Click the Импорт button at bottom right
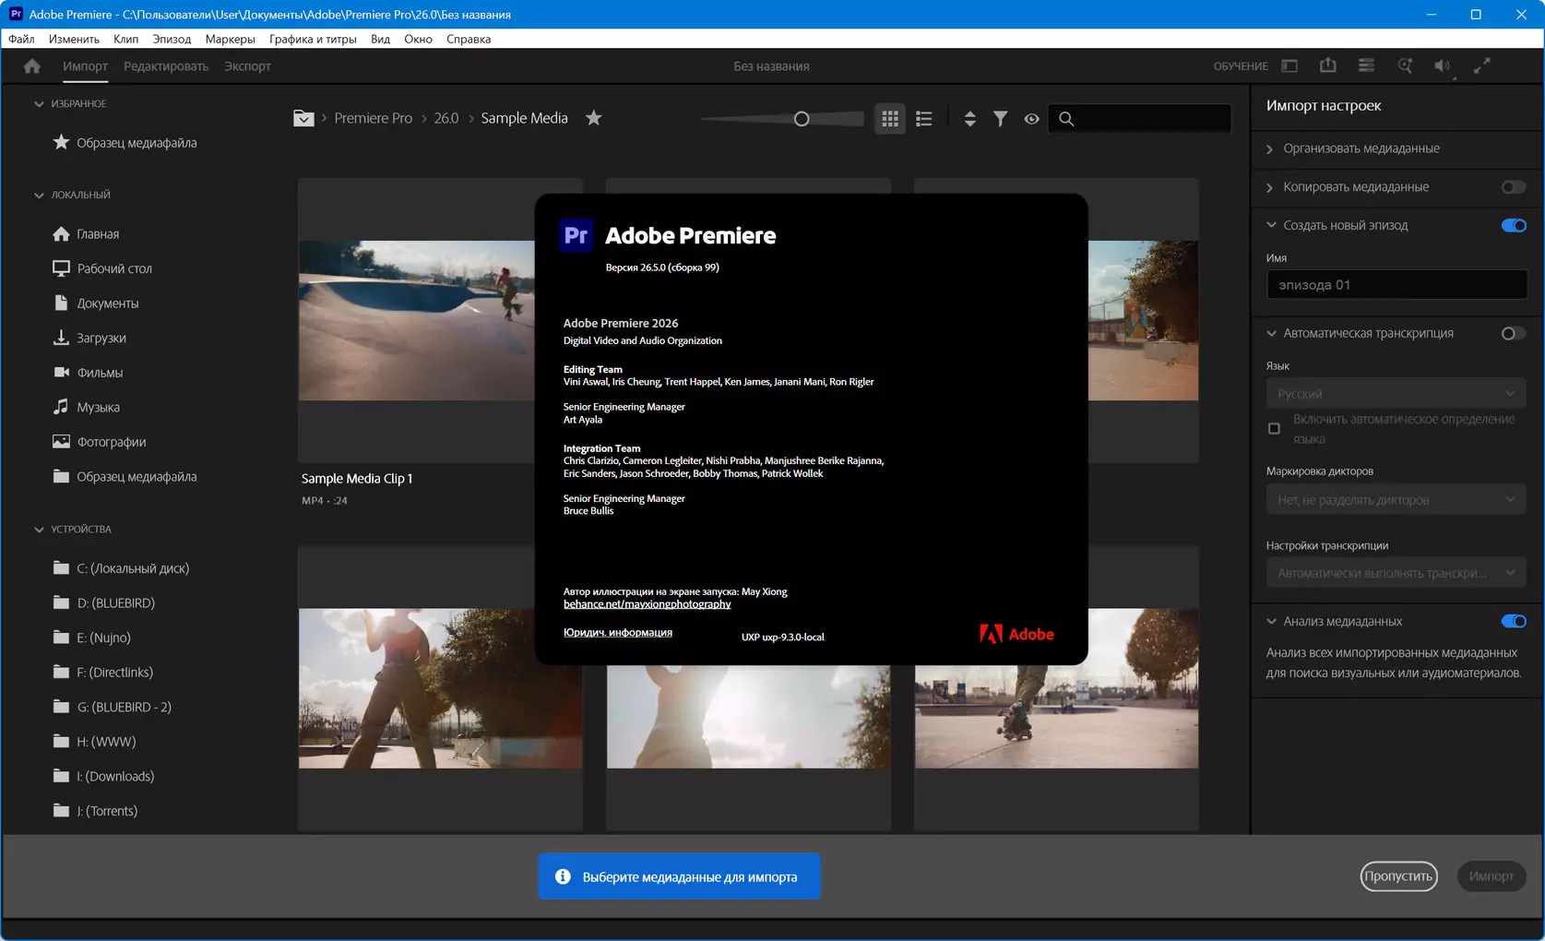The width and height of the screenshot is (1545, 941). 1491,876
